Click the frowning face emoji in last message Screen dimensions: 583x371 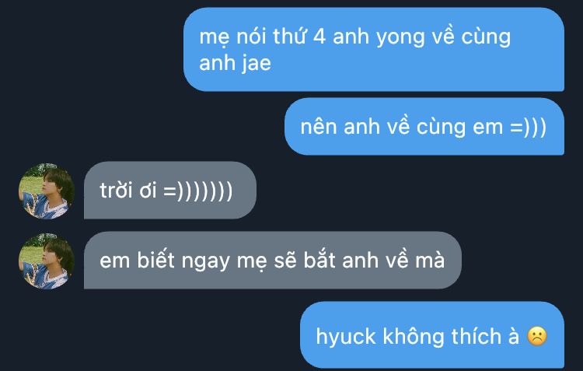pos(537,336)
